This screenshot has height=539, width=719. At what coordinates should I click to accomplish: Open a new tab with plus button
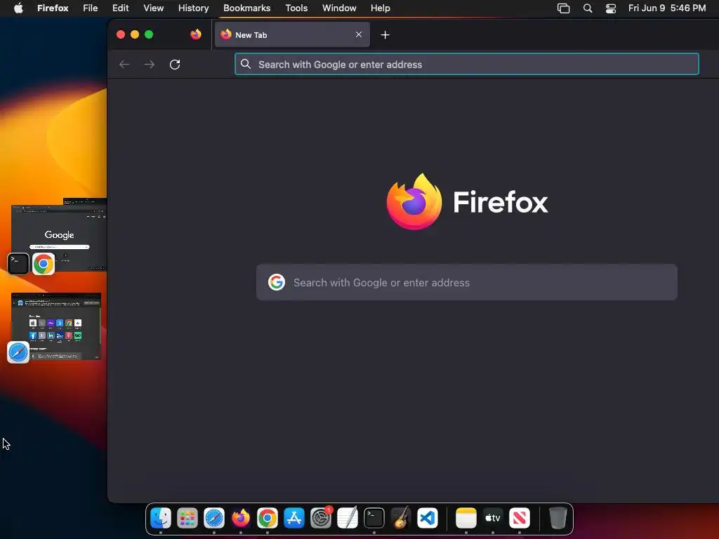click(x=385, y=35)
